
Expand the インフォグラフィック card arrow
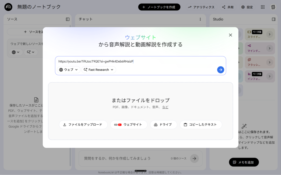tap(269, 76)
